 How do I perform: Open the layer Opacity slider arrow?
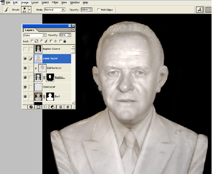pos(69,35)
